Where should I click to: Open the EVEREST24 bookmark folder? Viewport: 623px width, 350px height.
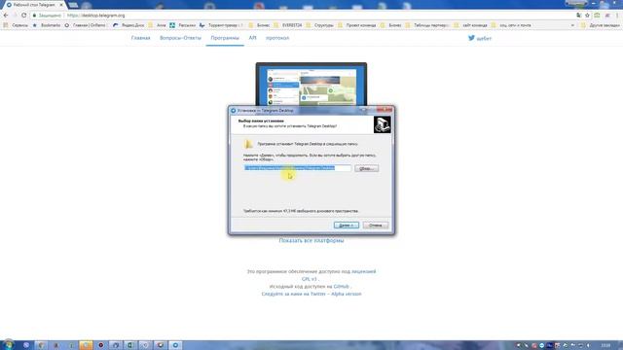tap(288, 25)
